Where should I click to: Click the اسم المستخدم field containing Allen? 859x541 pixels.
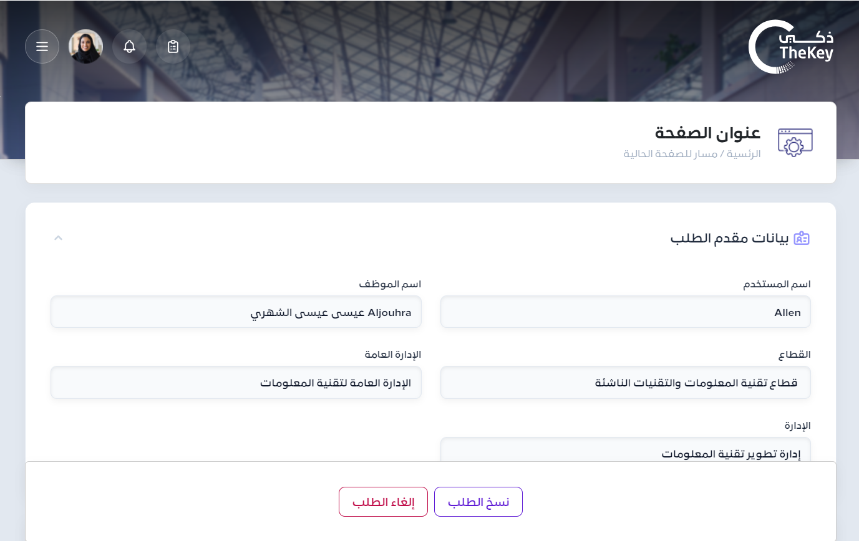point(625,312)
